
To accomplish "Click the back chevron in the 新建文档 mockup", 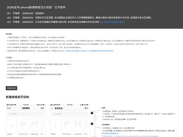I will (52, 108).
